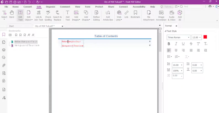Insert Audio & Video
This screenshot has height=113, width=219.
[x=172, y=16]
